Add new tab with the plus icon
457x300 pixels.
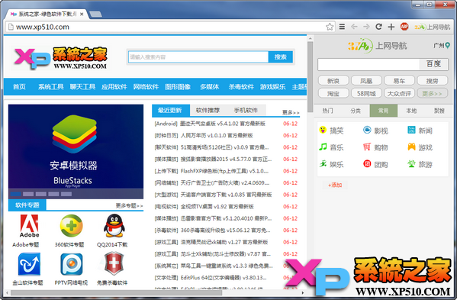391,27
